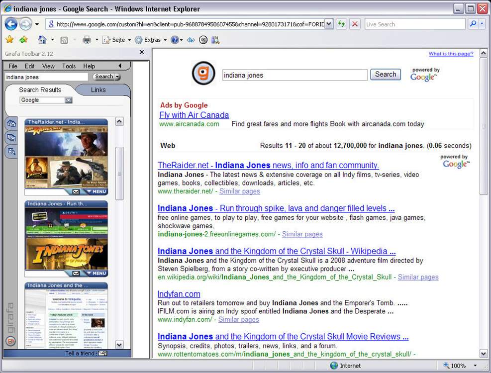Click the Girafa logo beside Google search box
The width and height of the screenshot is (491, 373).
203,73
